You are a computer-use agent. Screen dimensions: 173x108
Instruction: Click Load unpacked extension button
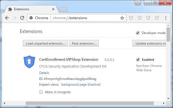pos(45,43)
